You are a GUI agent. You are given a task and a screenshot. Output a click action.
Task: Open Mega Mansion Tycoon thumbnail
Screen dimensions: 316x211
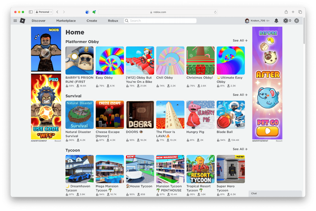(x=110, y=169)
